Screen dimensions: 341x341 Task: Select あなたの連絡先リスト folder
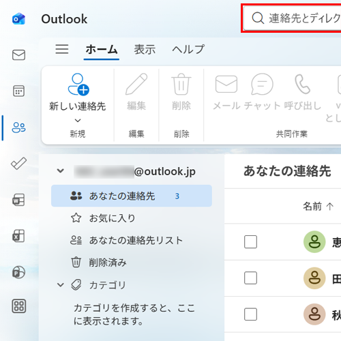(132, 240)
